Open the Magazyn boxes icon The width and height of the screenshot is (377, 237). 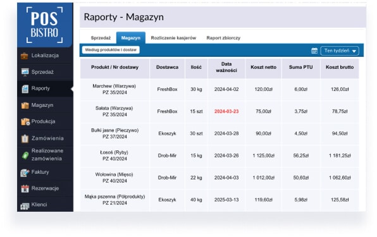pos(25,106)
